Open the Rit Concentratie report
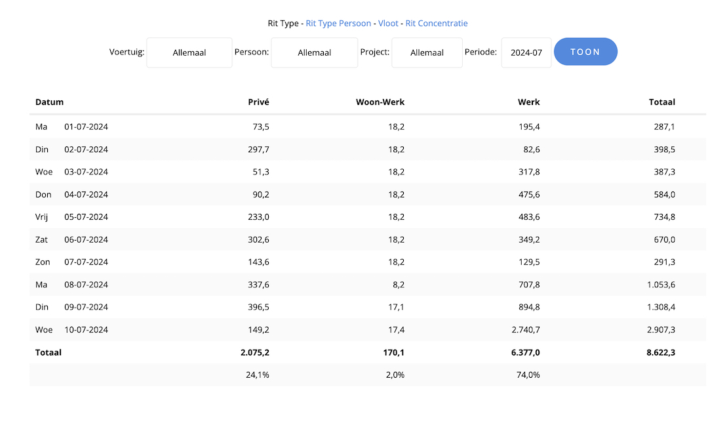This screenshot has width=708, height=446. [x=437, y=23]
